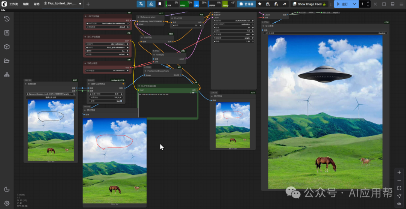The image size is (406, 209).
Task: Open randomize control dropdown
Action: (234, 24)
